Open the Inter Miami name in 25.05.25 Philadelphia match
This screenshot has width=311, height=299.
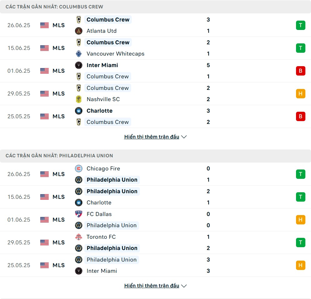pyautogui.click(x=102, y=271)
